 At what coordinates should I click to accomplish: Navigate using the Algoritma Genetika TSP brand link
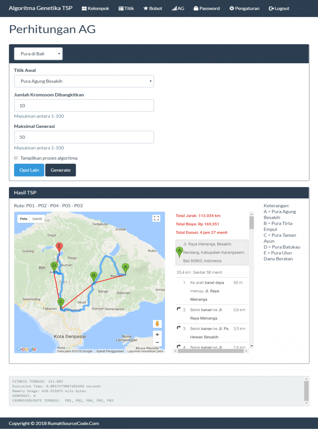tap(40, 8)
